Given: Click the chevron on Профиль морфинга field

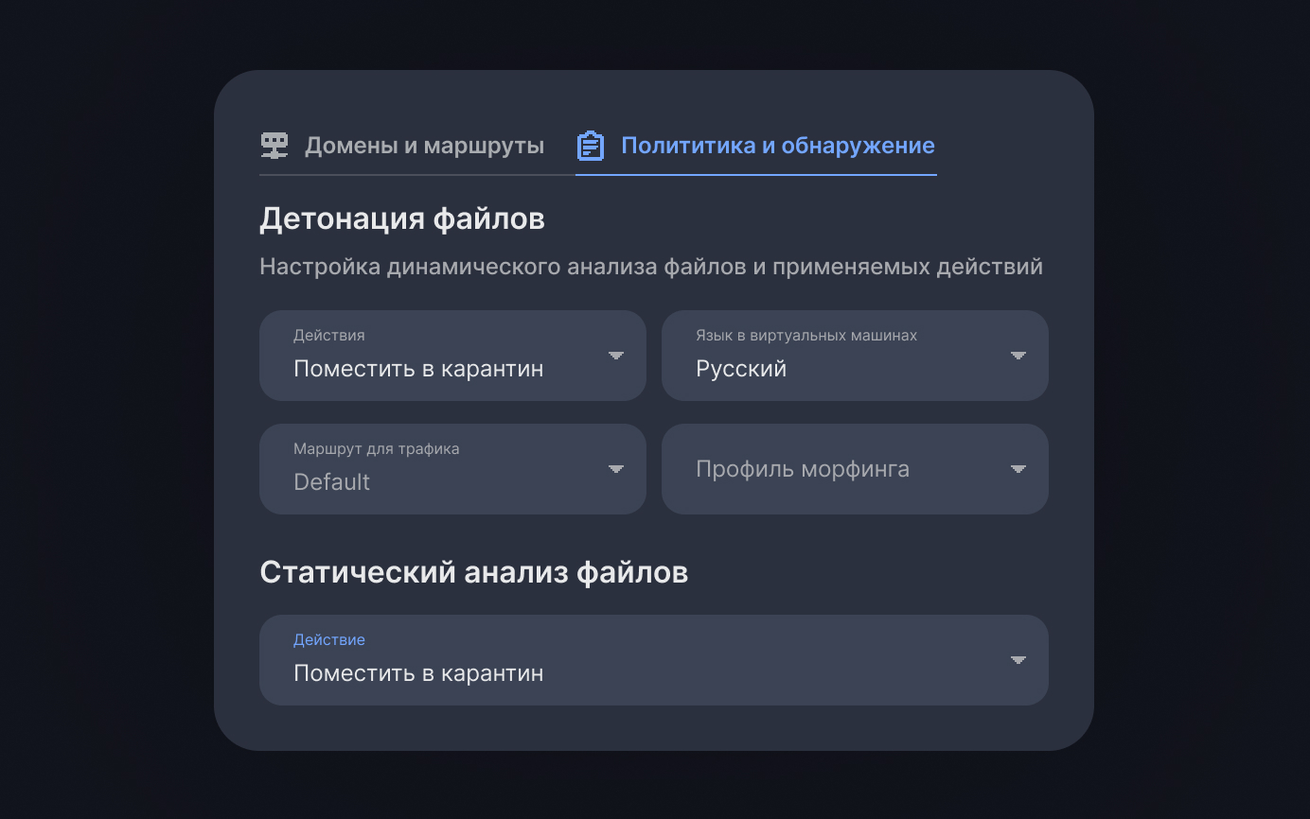Looking at the screenshot, I should 1018,469.
